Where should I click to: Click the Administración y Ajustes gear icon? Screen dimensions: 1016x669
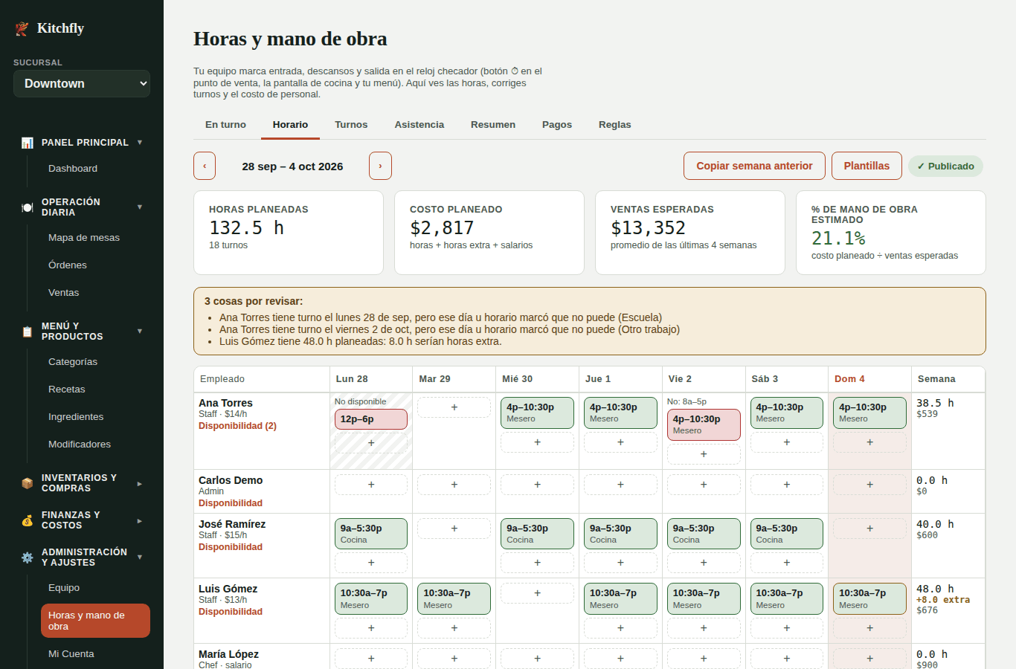pyautogui.click(x=28, y=557)
